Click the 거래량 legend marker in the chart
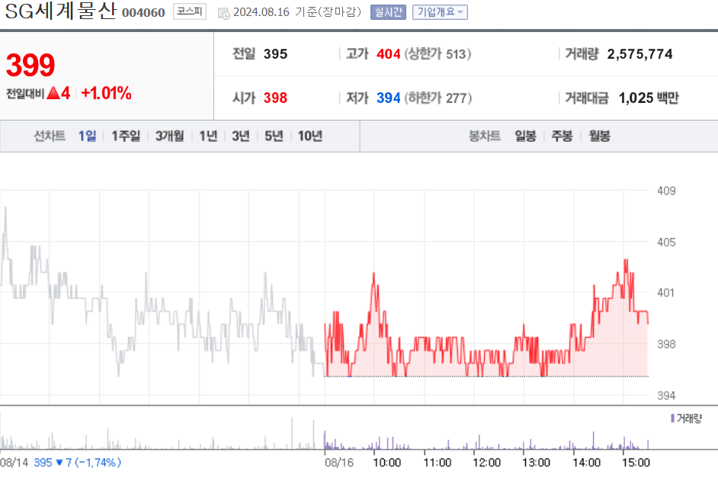718x489 pixels. 672,418
